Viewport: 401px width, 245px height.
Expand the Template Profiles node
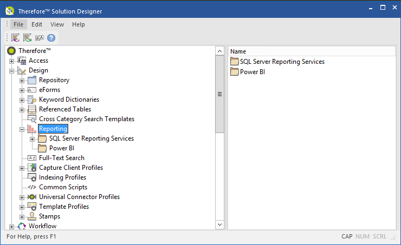pos(22,207)
